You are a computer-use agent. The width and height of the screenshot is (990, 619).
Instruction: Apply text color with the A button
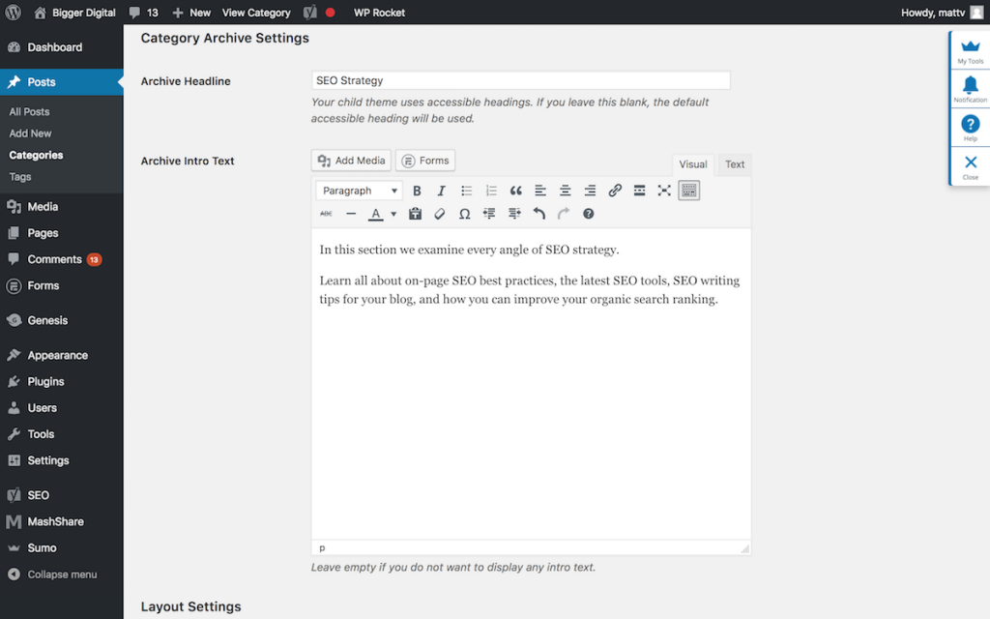[x=376, y=214]
